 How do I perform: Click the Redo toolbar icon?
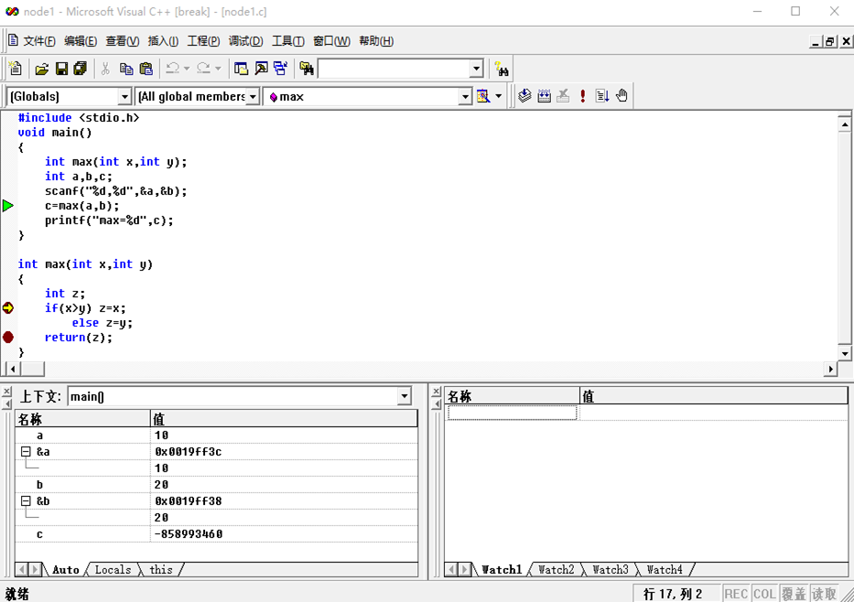pyautogui.click(x=203, y=69)
